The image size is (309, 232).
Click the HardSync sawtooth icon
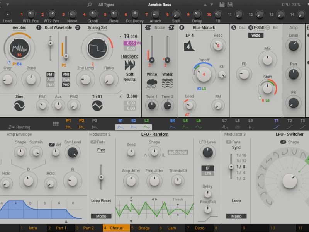[130, 65]
